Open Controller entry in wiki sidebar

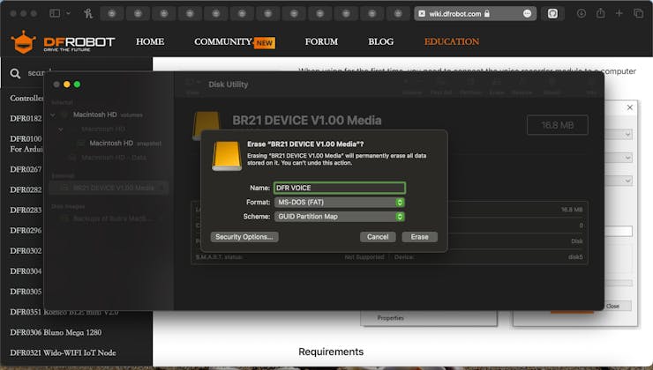point(26,98)
